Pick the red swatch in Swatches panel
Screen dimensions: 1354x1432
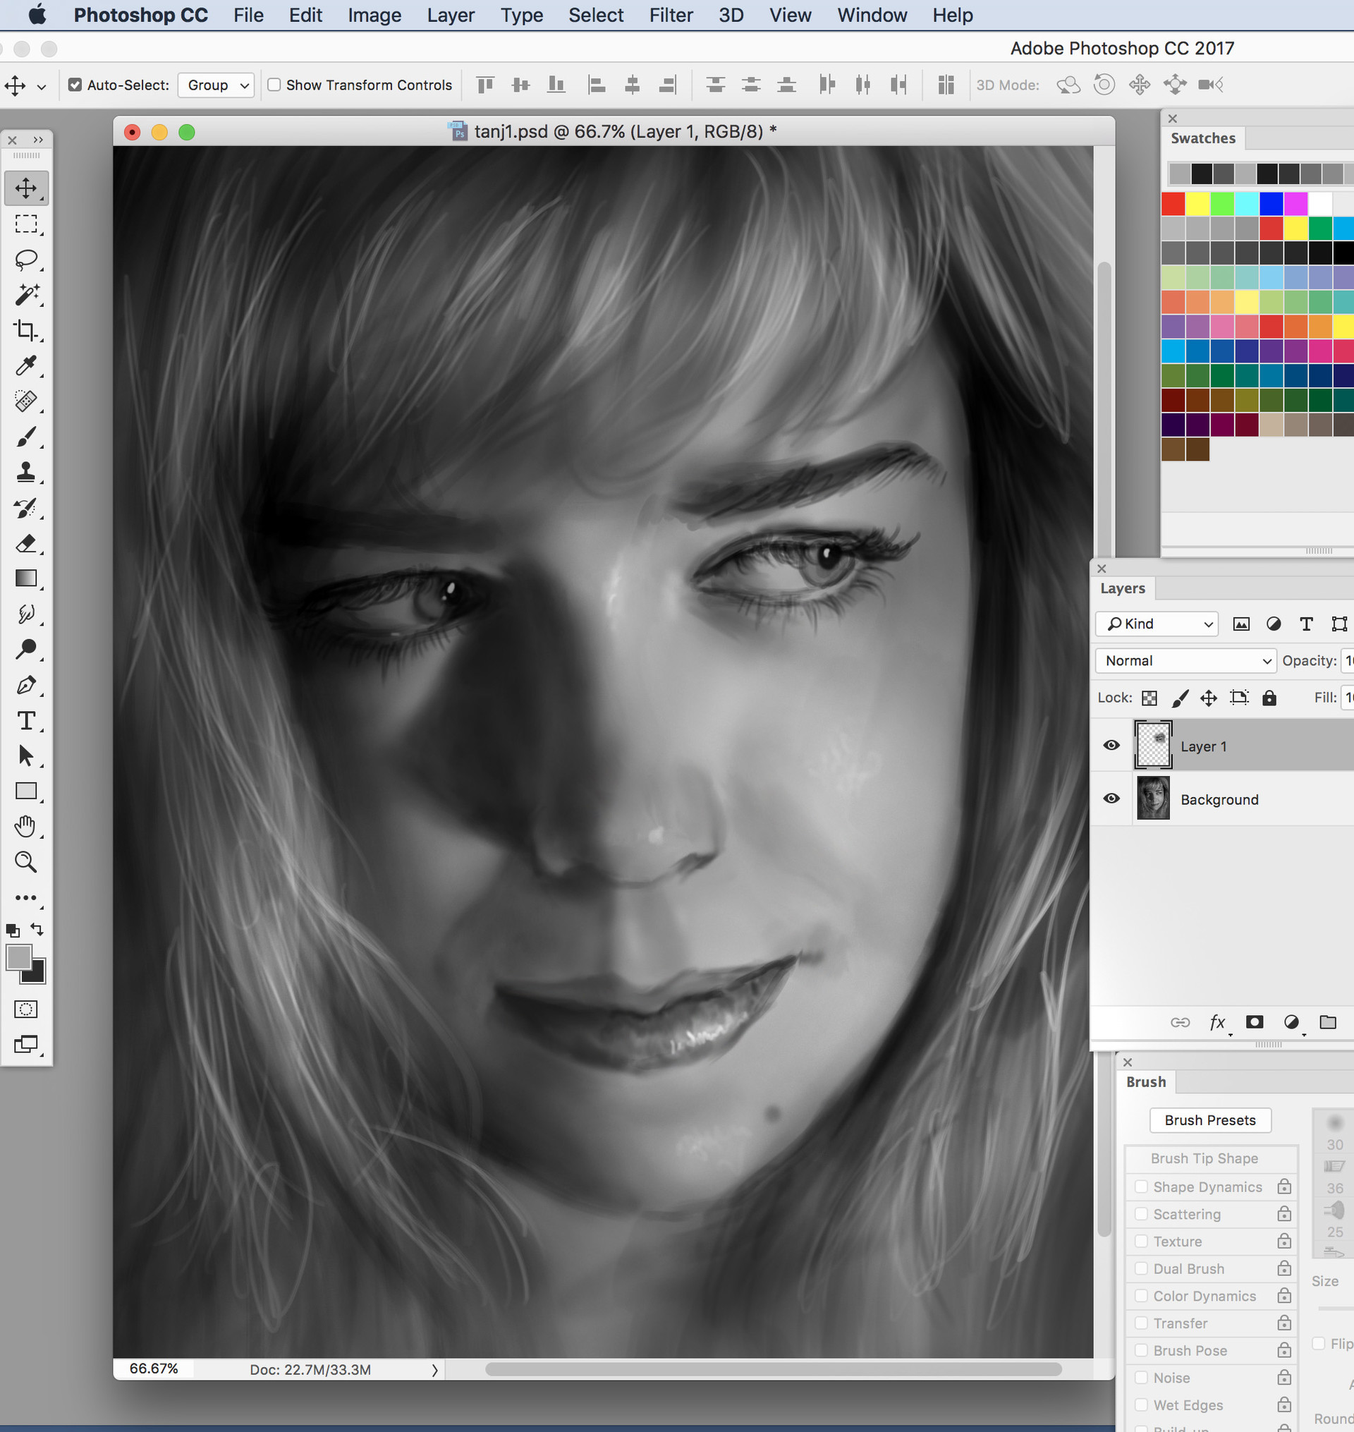point(1173,204)
